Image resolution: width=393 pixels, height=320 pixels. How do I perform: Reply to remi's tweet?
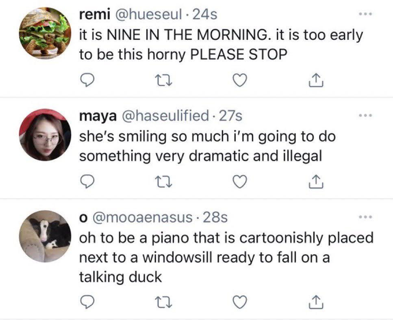coord(86,82)
